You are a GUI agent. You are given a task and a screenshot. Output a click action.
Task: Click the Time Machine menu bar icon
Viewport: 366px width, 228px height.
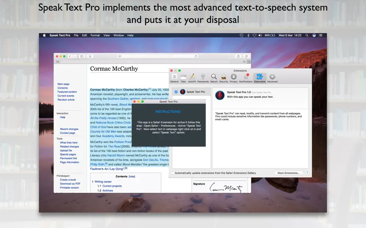pyautogui.click(x=241, y=35)
